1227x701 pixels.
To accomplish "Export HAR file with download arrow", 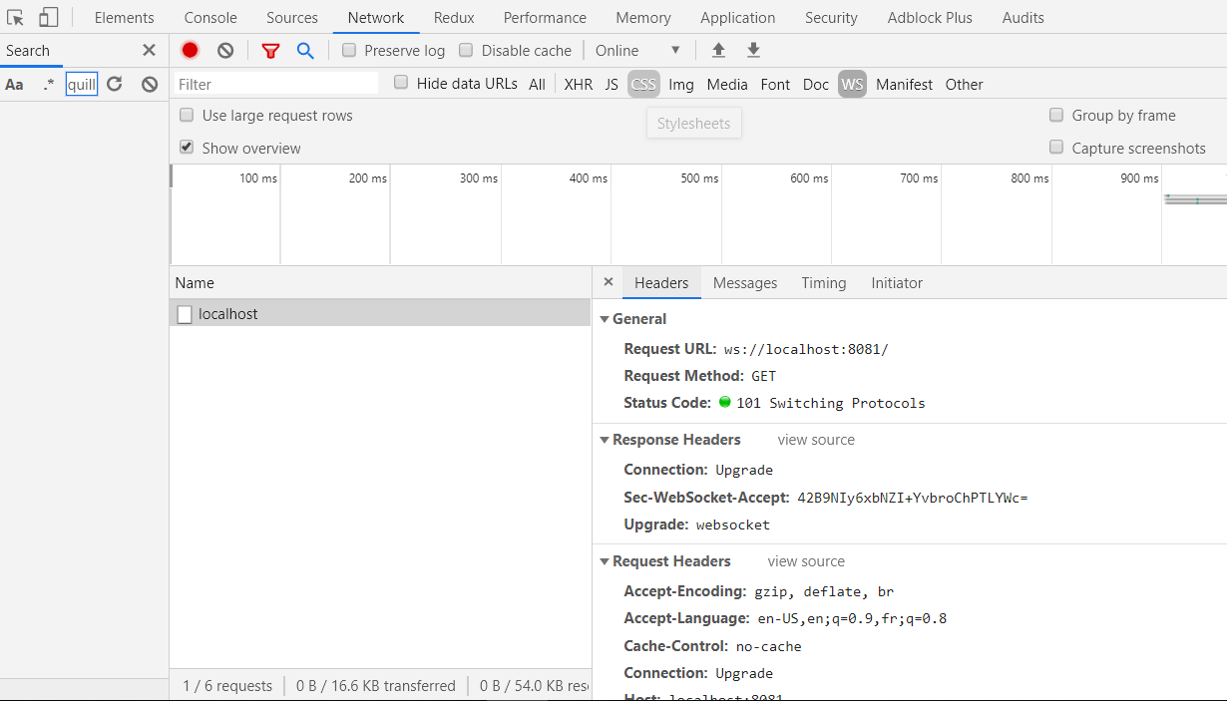I will pyautogui.click(x=753, y=50).
